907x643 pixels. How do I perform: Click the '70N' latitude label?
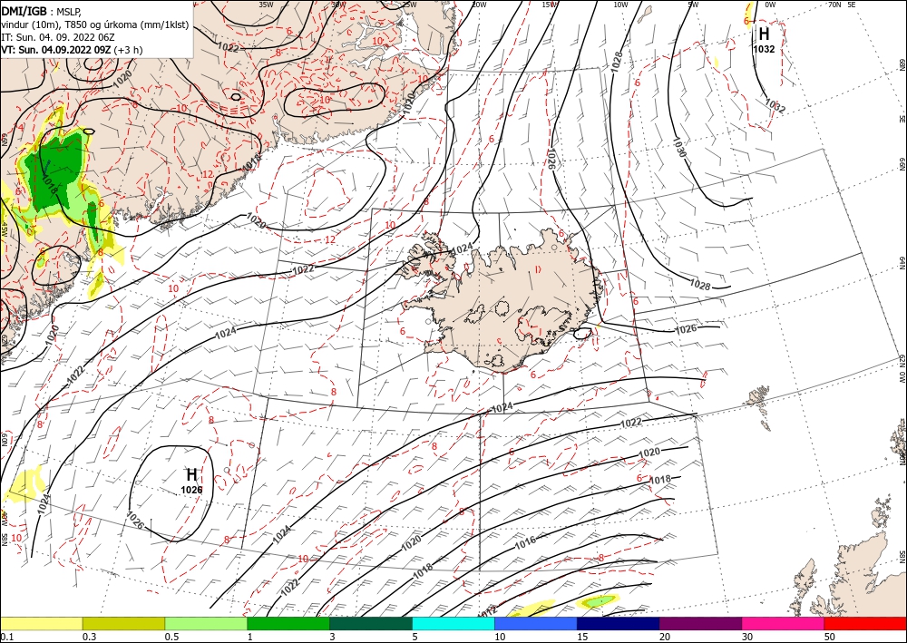click(834, 5)
